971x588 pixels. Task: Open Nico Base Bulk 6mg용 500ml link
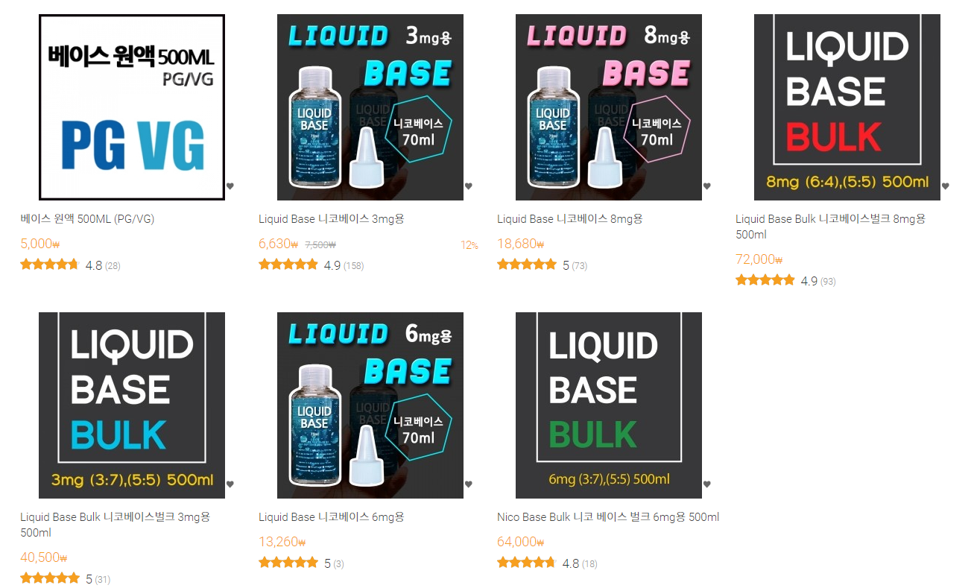tap(608, 517)
